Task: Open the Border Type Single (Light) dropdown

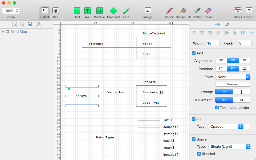Action: (229, 147)
